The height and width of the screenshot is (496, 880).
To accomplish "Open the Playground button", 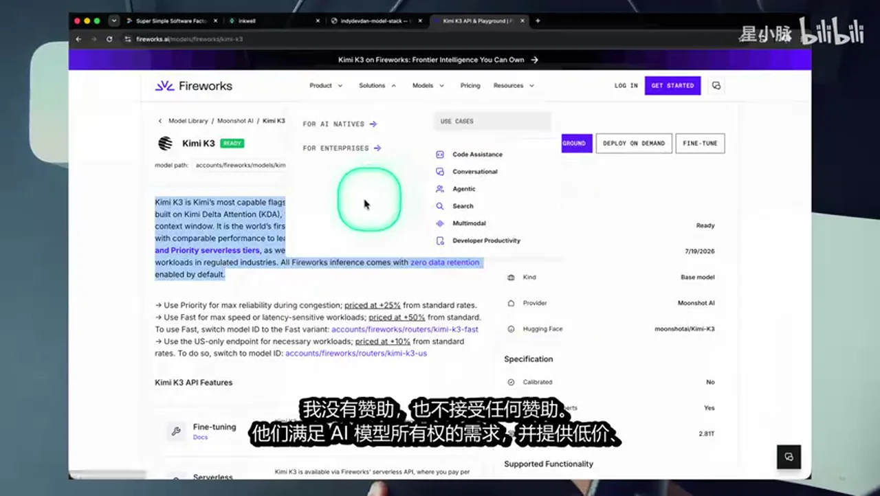I will pos(576,144).
